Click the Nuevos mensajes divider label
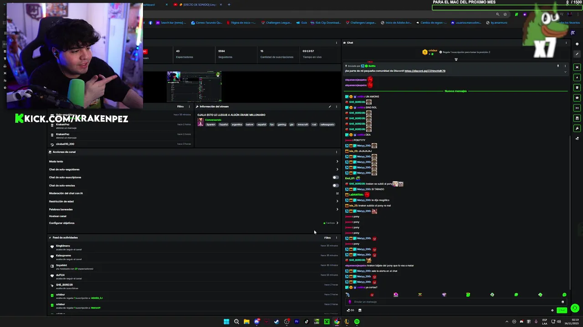The image size is (583, 327). coord(455,91)
